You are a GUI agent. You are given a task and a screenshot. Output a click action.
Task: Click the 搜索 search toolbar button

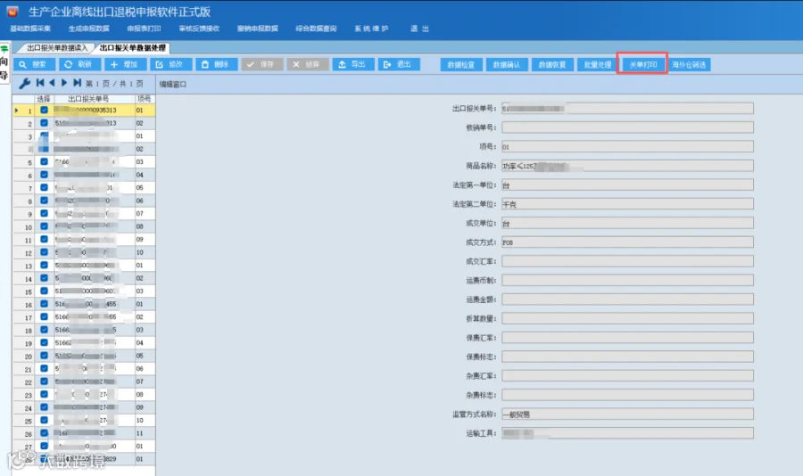coord(35,64)
